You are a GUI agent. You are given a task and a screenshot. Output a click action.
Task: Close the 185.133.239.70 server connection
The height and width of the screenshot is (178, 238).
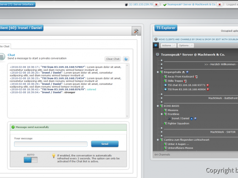point(156,5)
